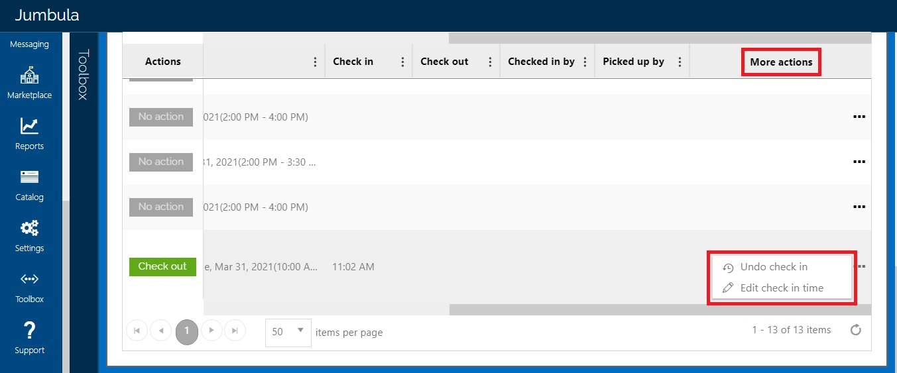
Task: Open column menu beside Picked up by
Action: click(680, 62)
